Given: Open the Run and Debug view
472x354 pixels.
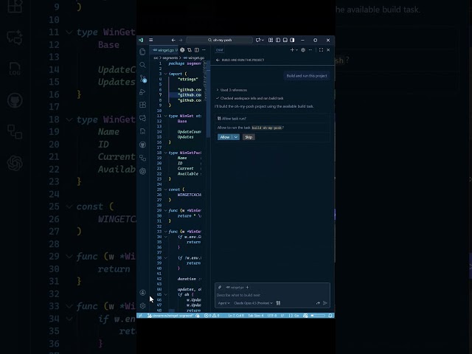Looking at the screenshot, I should pyautogui.click(x=142, y=91).
